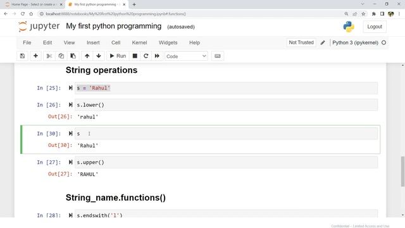Image resolution: width=405 pixels, height=228 pixels.
Task: Open the View menu
Action: coord(69,42)
